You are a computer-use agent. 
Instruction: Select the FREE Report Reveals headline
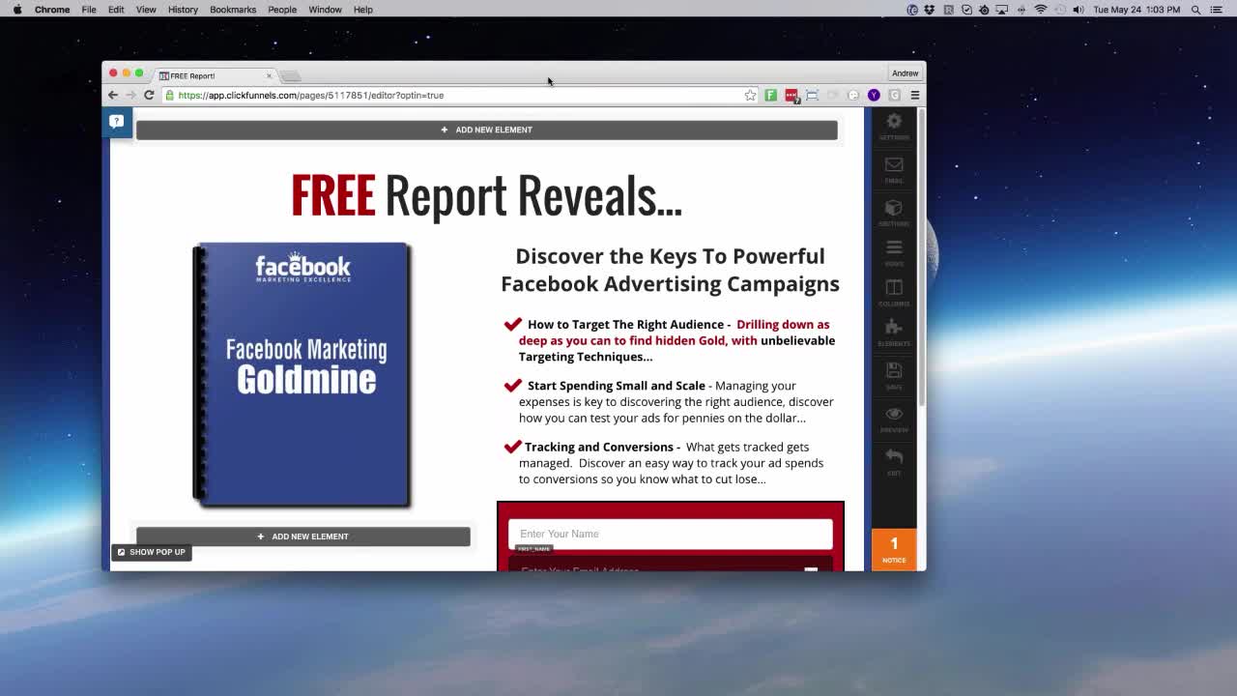(x=487, y=195)
